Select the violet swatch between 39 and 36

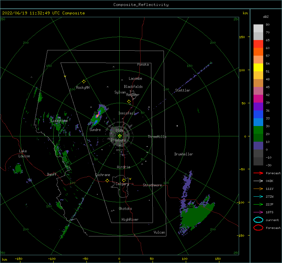258,107
